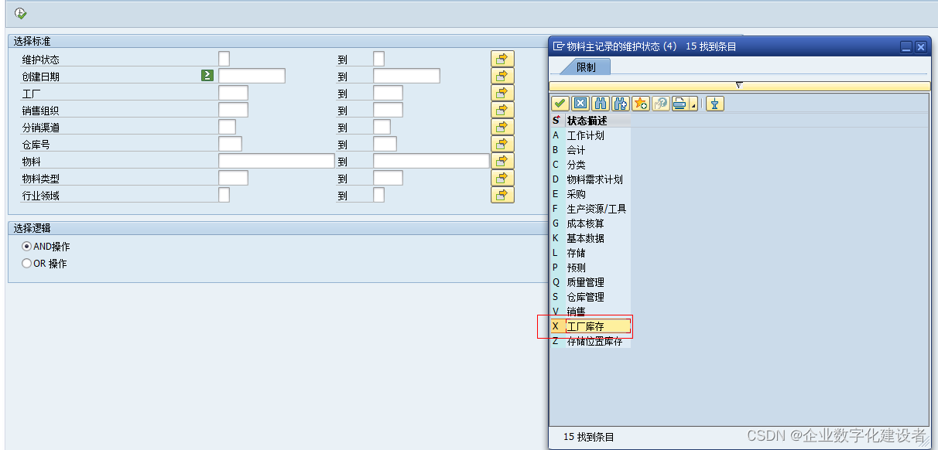Select the AND操作 radio button
Screen dimensions: 938x450
(26, 246)
